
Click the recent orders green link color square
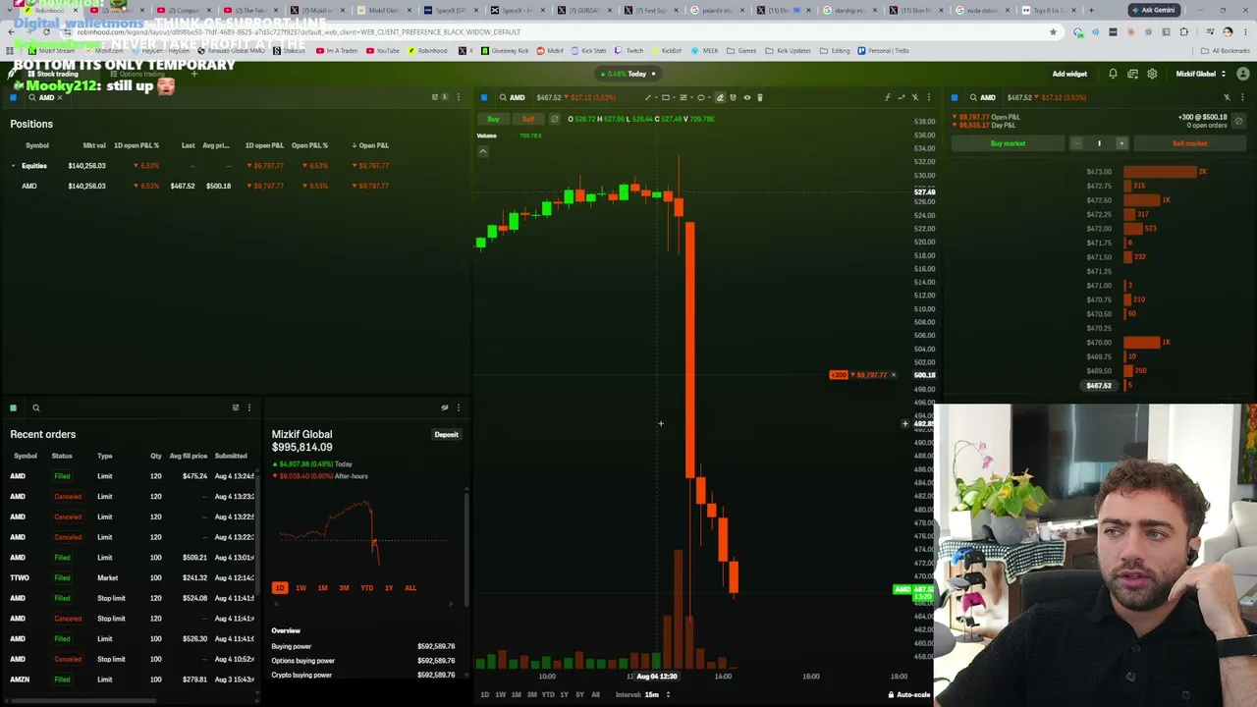14,408
